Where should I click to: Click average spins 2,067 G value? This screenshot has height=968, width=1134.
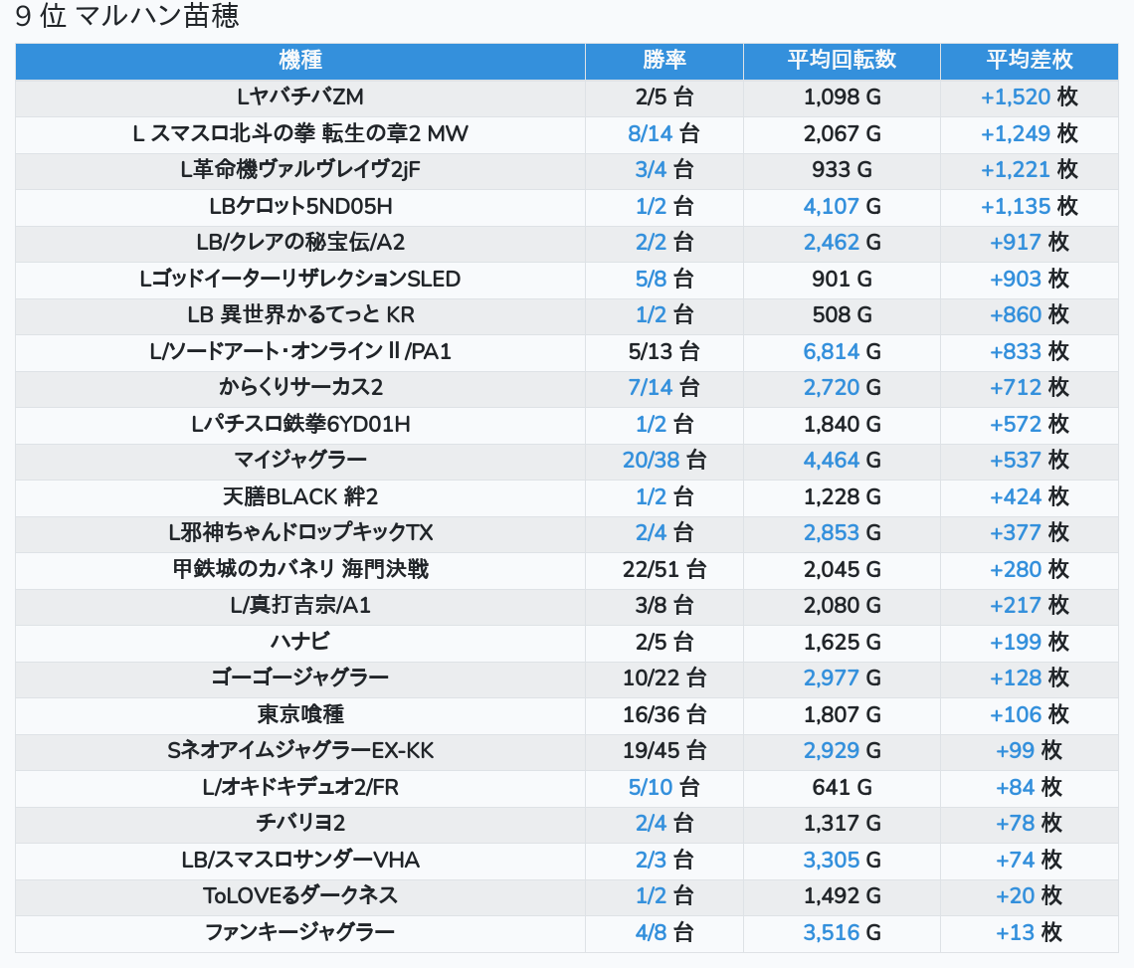click(842, 133)
